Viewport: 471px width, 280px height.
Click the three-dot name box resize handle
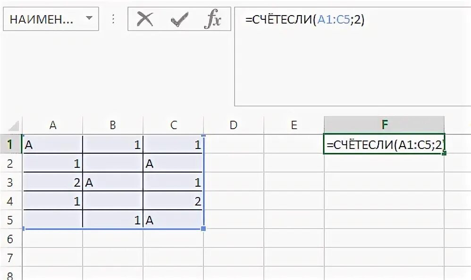pos(113,19)
